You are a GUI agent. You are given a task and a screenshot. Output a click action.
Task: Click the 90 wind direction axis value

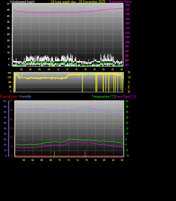coord(10,87)
